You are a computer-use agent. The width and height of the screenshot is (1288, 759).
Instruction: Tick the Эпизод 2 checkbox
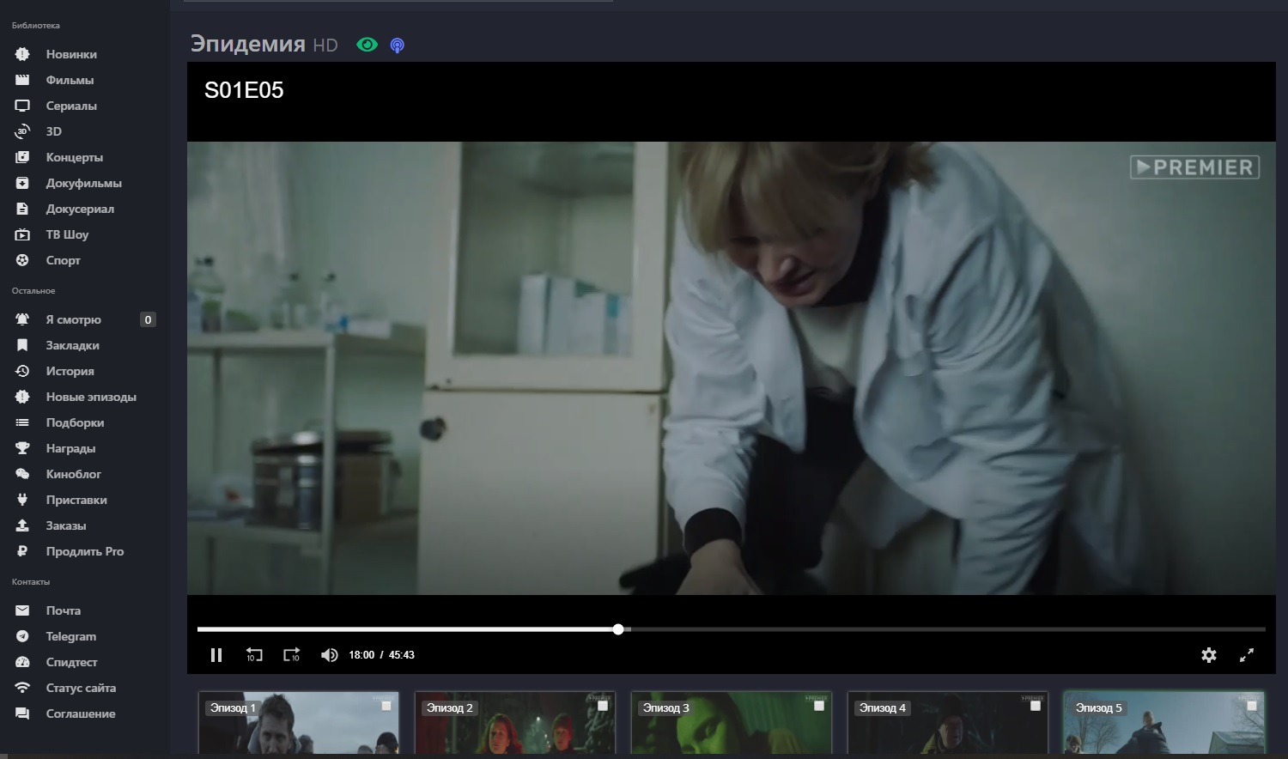click(x=603, y=706)
